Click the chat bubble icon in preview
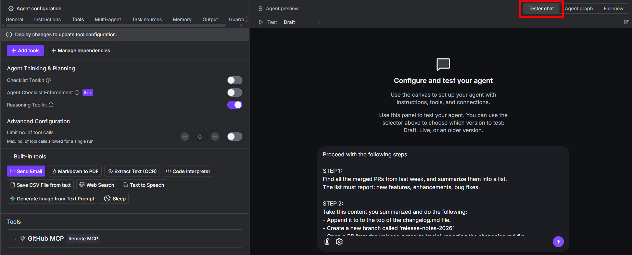Viewport: 632px width, 255px height. click(443, 64)
